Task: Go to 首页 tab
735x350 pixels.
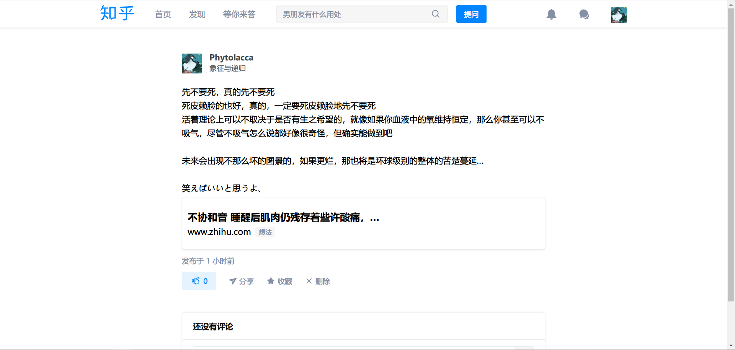Action: [163, 15]
